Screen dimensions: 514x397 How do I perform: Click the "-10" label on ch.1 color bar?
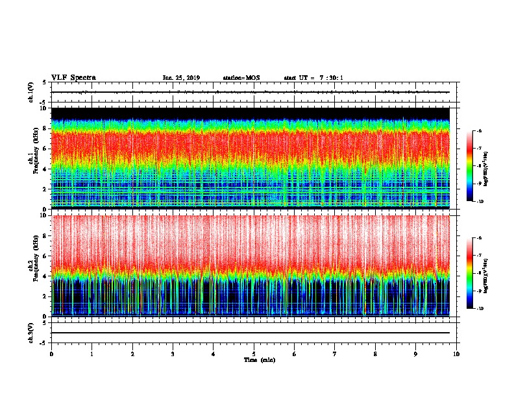(480, 202)
